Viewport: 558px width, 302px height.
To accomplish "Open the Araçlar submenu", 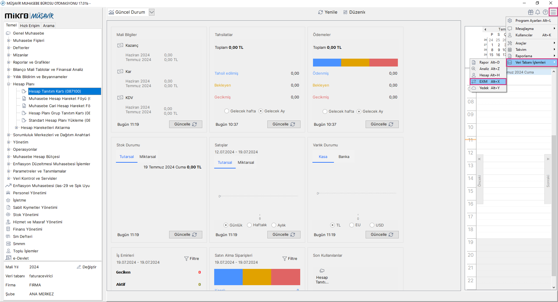I will pyautogui.click(x=532, y=43).
